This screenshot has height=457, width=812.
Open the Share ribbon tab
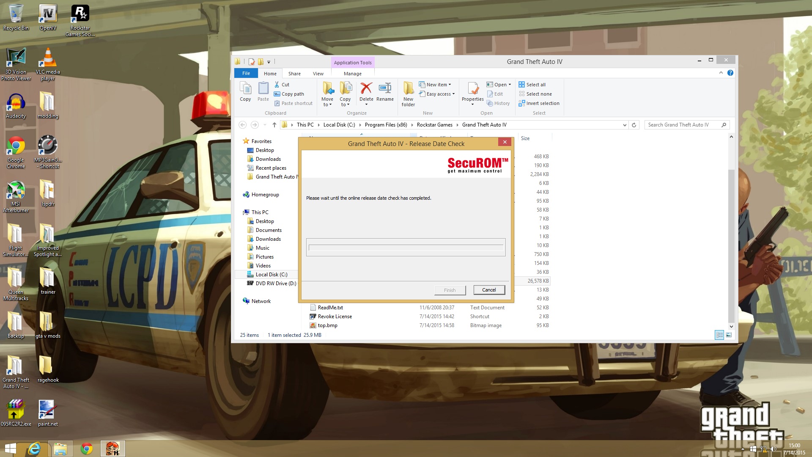pyautogui.click(x=294, y=74)
